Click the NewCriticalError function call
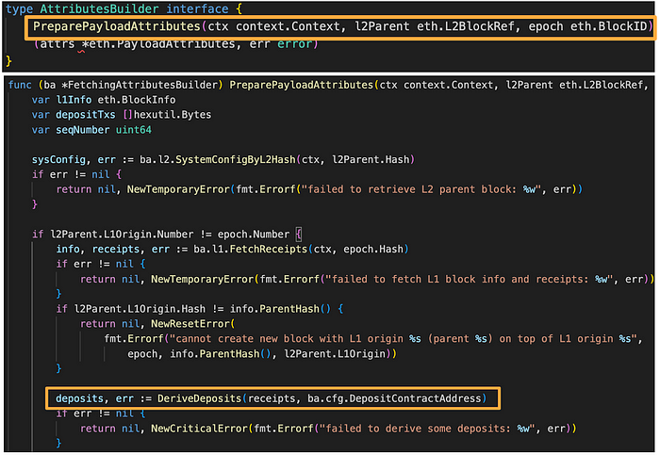660x470 pixels. coord(200,429)
